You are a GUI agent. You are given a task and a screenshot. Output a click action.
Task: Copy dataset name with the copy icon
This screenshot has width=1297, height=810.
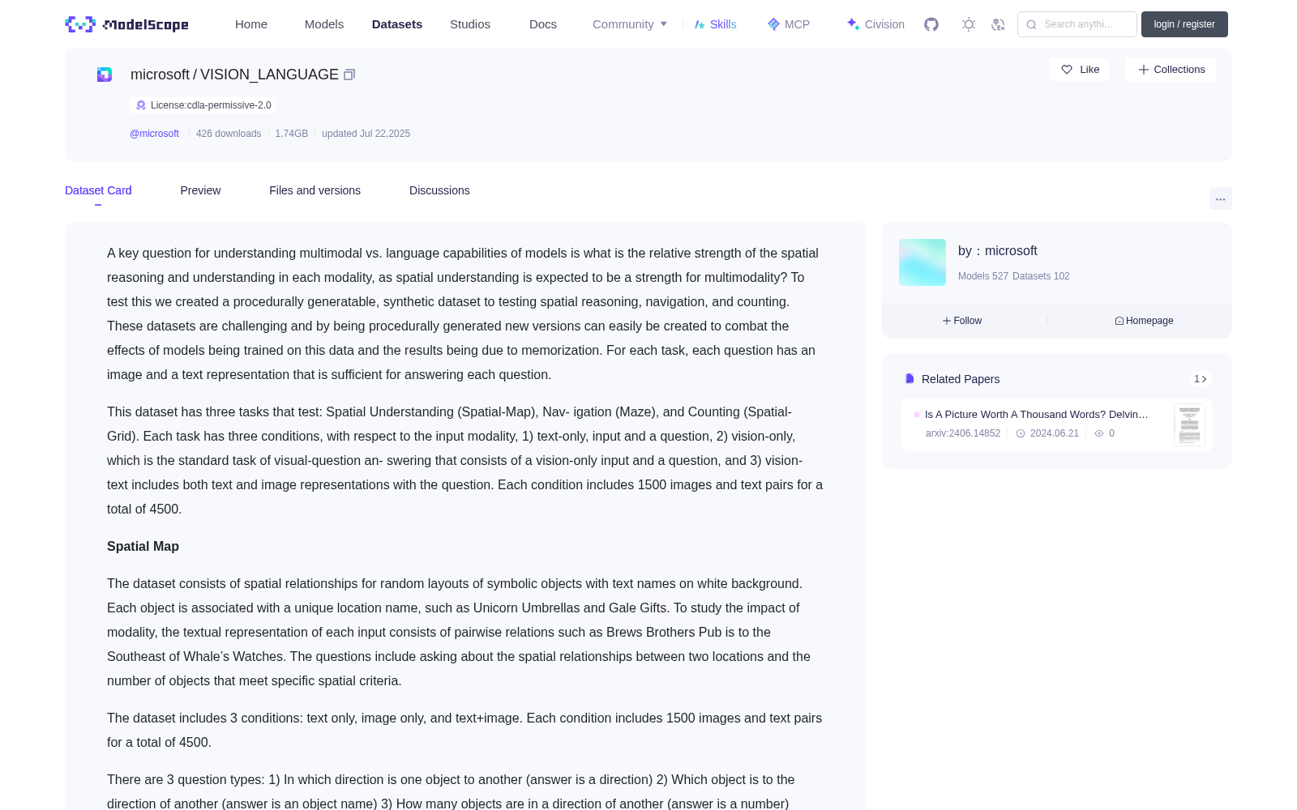tap(349, 75)
